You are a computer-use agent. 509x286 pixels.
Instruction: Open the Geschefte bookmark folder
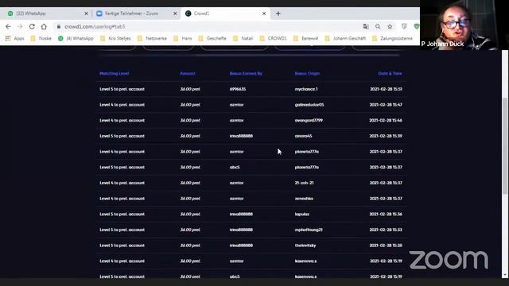pos(212,38)
